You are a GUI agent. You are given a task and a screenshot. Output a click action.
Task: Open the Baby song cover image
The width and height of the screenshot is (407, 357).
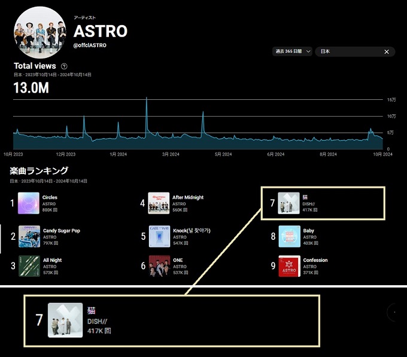pyautogui.click(x=289, y=236)
